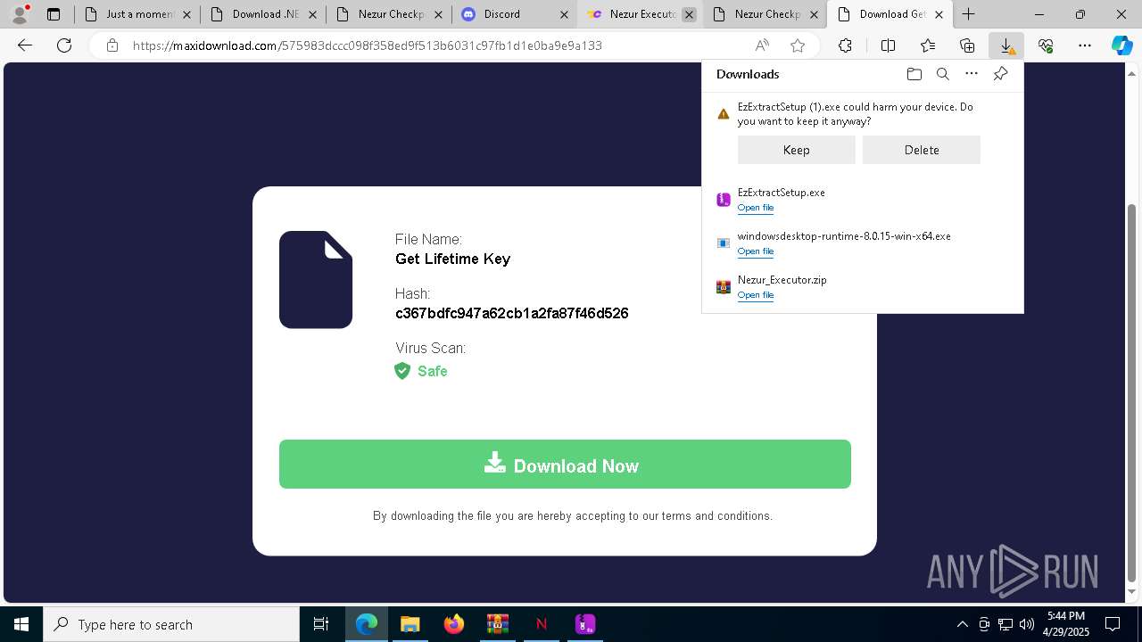This screenshot has height=642, width=1142.
Task: Click windowsdesktop-runtime file icon
Action: [x=724, y=243]
